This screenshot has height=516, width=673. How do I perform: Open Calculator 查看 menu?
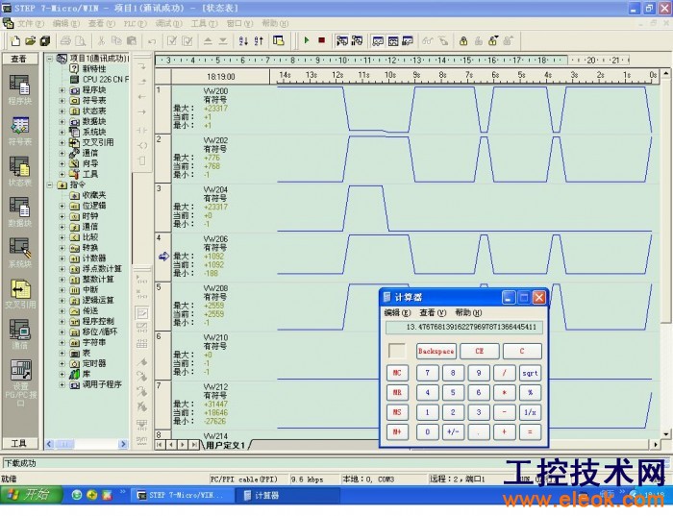pyautogui.click(x=433, y=312)
